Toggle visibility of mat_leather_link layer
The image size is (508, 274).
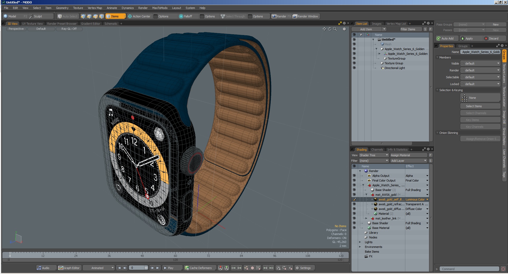coord(354,218)
